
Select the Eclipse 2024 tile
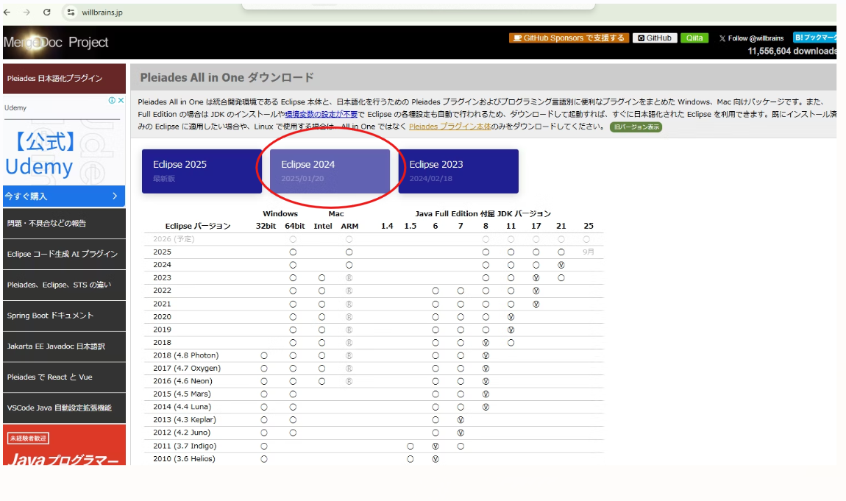[330, 171]
